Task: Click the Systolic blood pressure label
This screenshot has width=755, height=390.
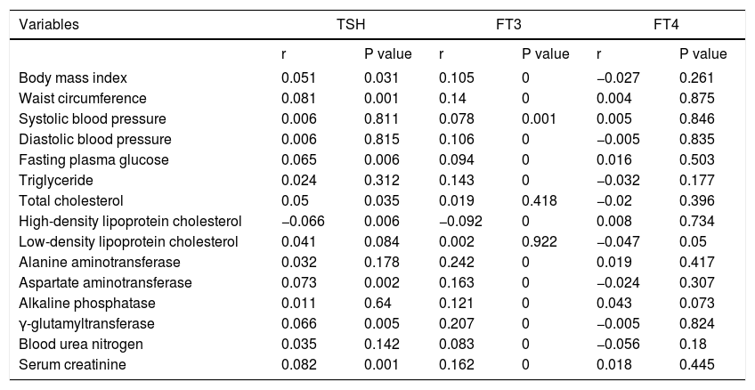Action: pyautogui.click(x=88, y=118)
